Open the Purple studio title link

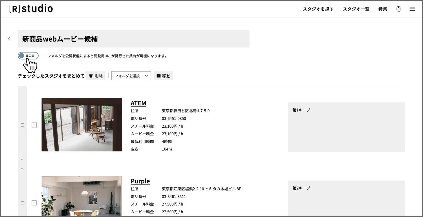pyautogui.click(x=140, y=181)
